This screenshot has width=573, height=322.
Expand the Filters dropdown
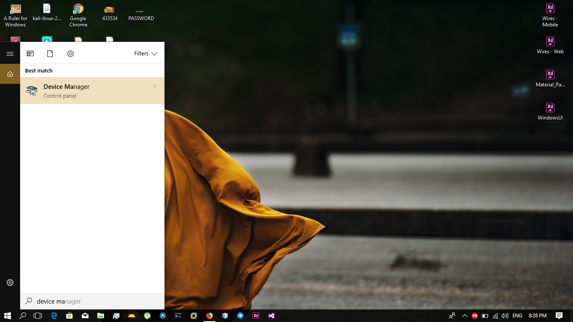click(146, 54)
